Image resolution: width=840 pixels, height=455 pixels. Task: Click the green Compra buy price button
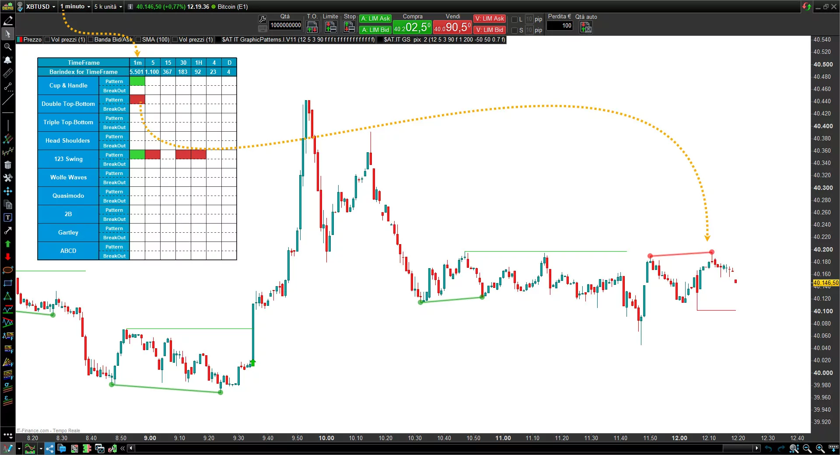coord(412,27)
